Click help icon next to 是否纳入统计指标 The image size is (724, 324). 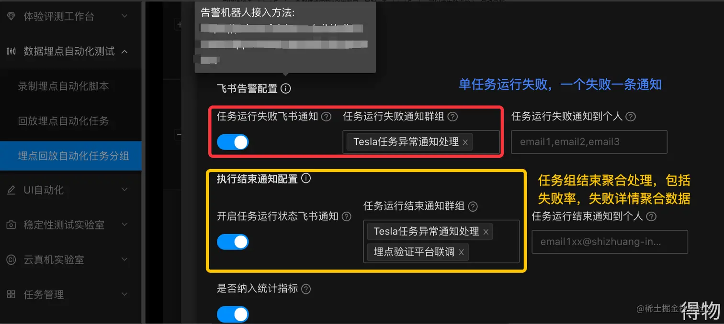306,289
